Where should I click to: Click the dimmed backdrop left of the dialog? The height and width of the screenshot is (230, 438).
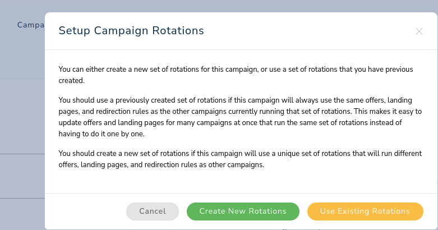coord(22,123)
